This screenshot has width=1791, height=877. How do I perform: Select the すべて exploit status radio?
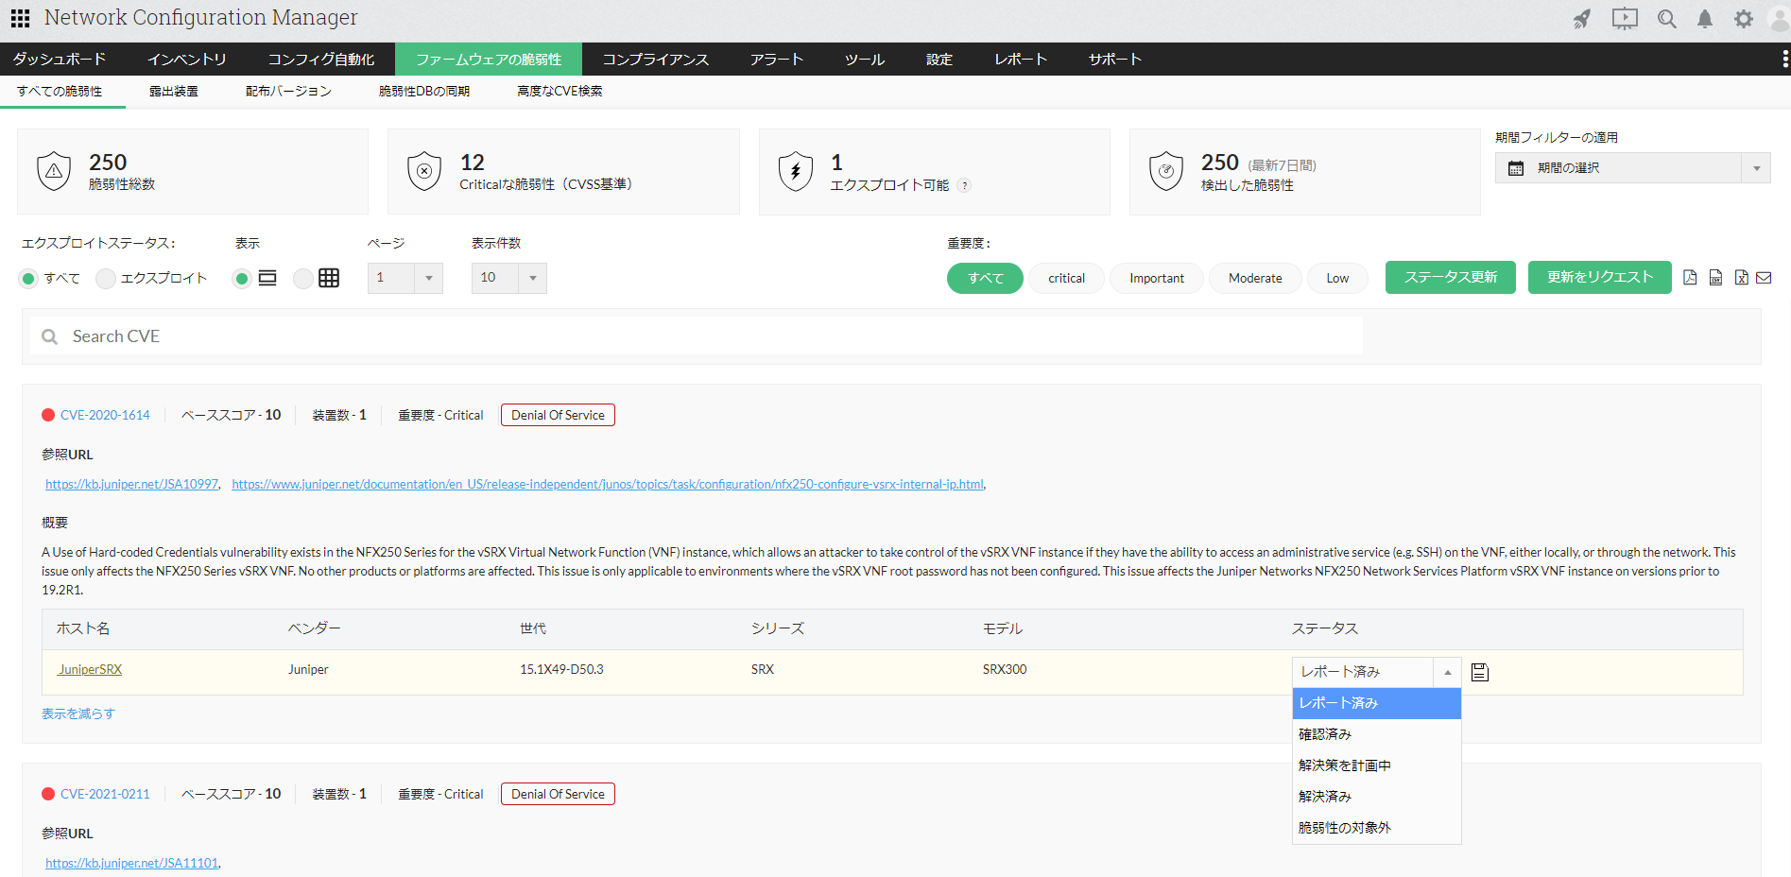pos(28,279)
